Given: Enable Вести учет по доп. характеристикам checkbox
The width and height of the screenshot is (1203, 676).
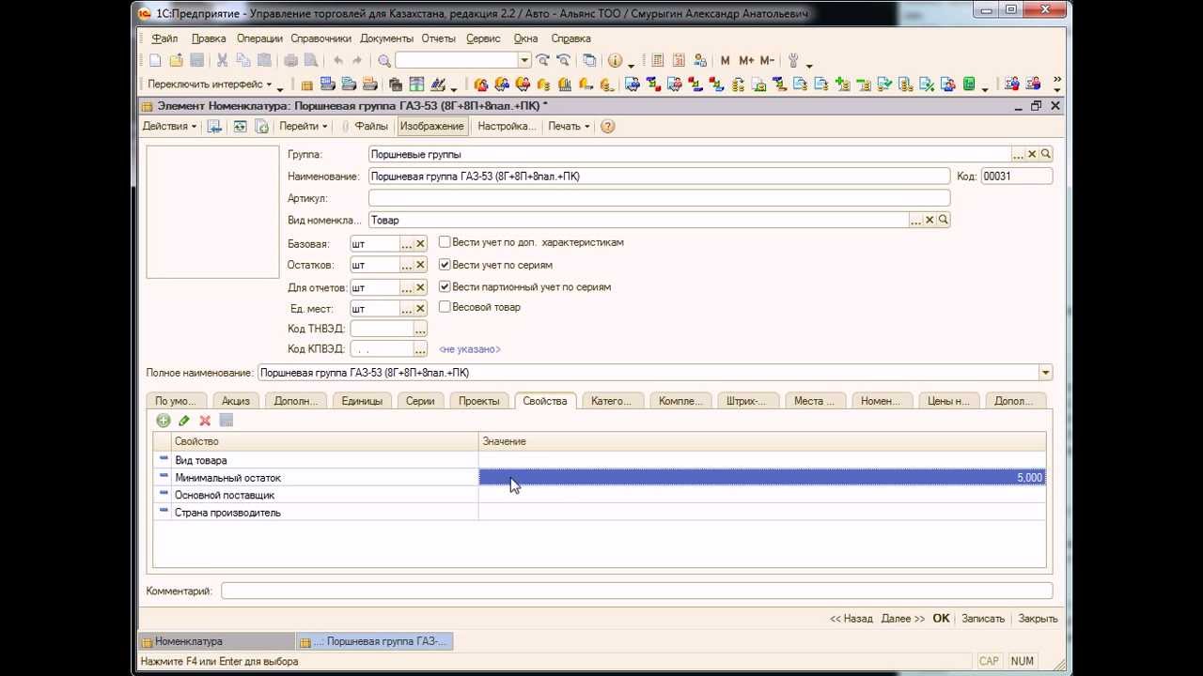Looking at the screenshot, I should (445, 242).
